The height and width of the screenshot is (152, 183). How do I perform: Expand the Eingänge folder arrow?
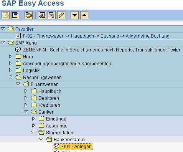(x=33, y=119)
